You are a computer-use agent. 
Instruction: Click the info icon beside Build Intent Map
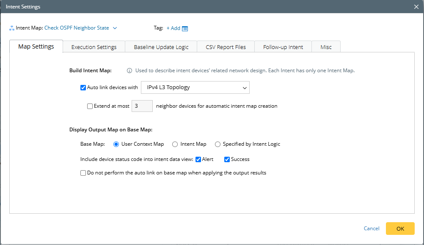tap(129, 71)
